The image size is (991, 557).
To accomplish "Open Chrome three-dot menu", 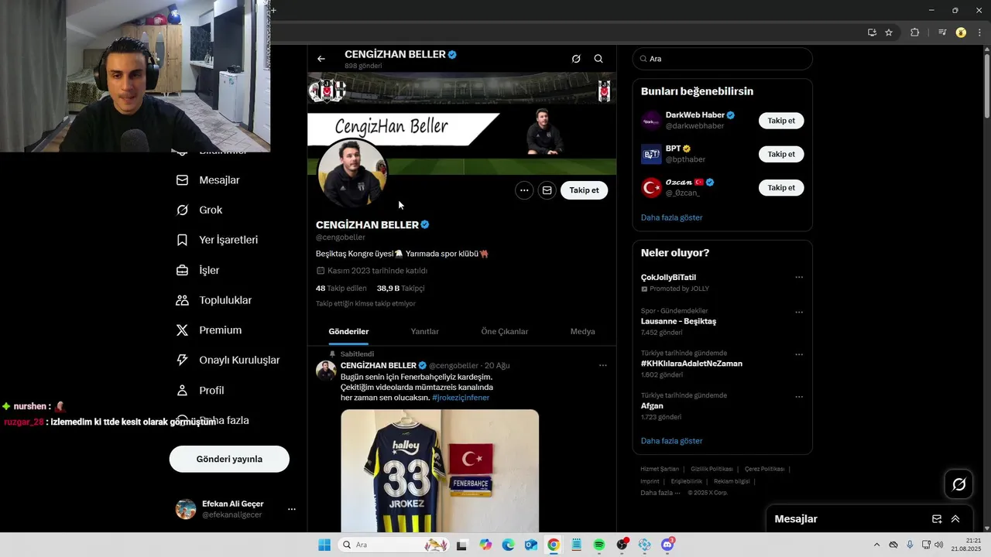I will click(980, 32).
